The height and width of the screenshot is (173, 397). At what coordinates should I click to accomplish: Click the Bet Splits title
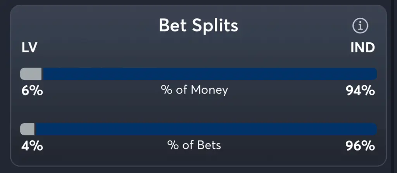198,26
